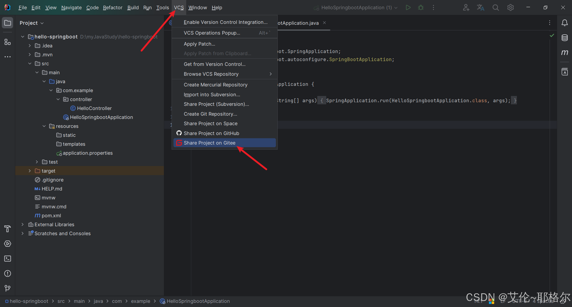
Task: Open the Notifications bell icon
Action: coord(565,23)
